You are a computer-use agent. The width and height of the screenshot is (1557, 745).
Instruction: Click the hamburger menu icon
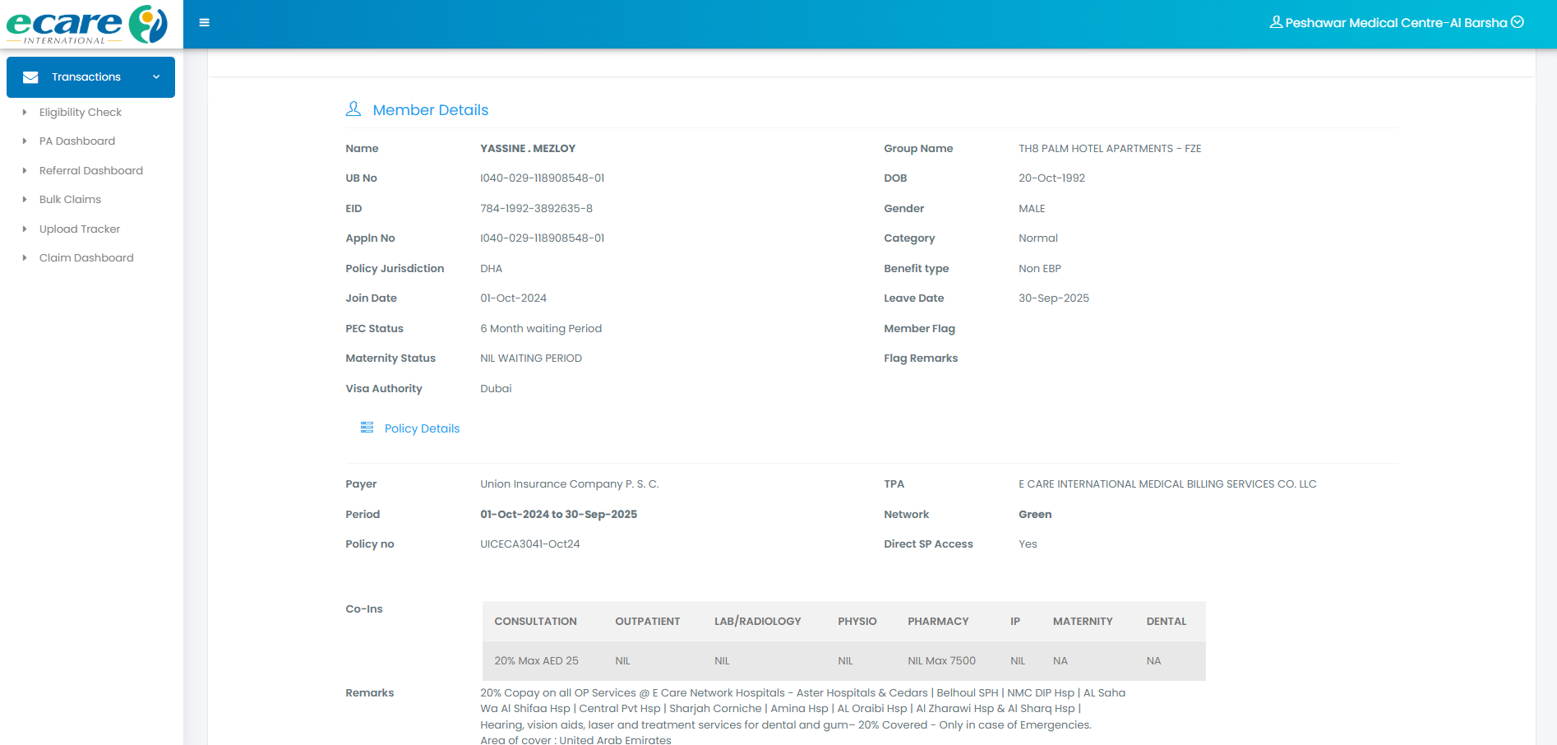pos(205,23)
